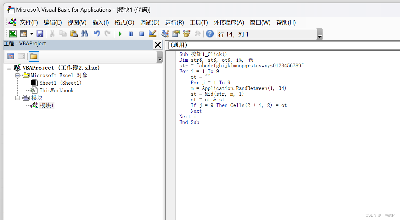
Task: Click the 行 14, 列 1 position field
Action: (x=267, y=34)
